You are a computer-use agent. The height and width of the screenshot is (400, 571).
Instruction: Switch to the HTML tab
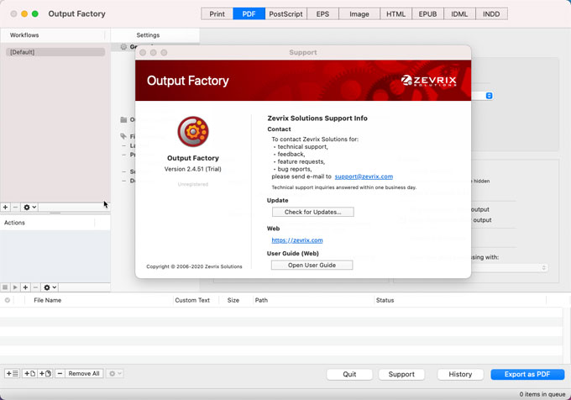tap(396, 13)
